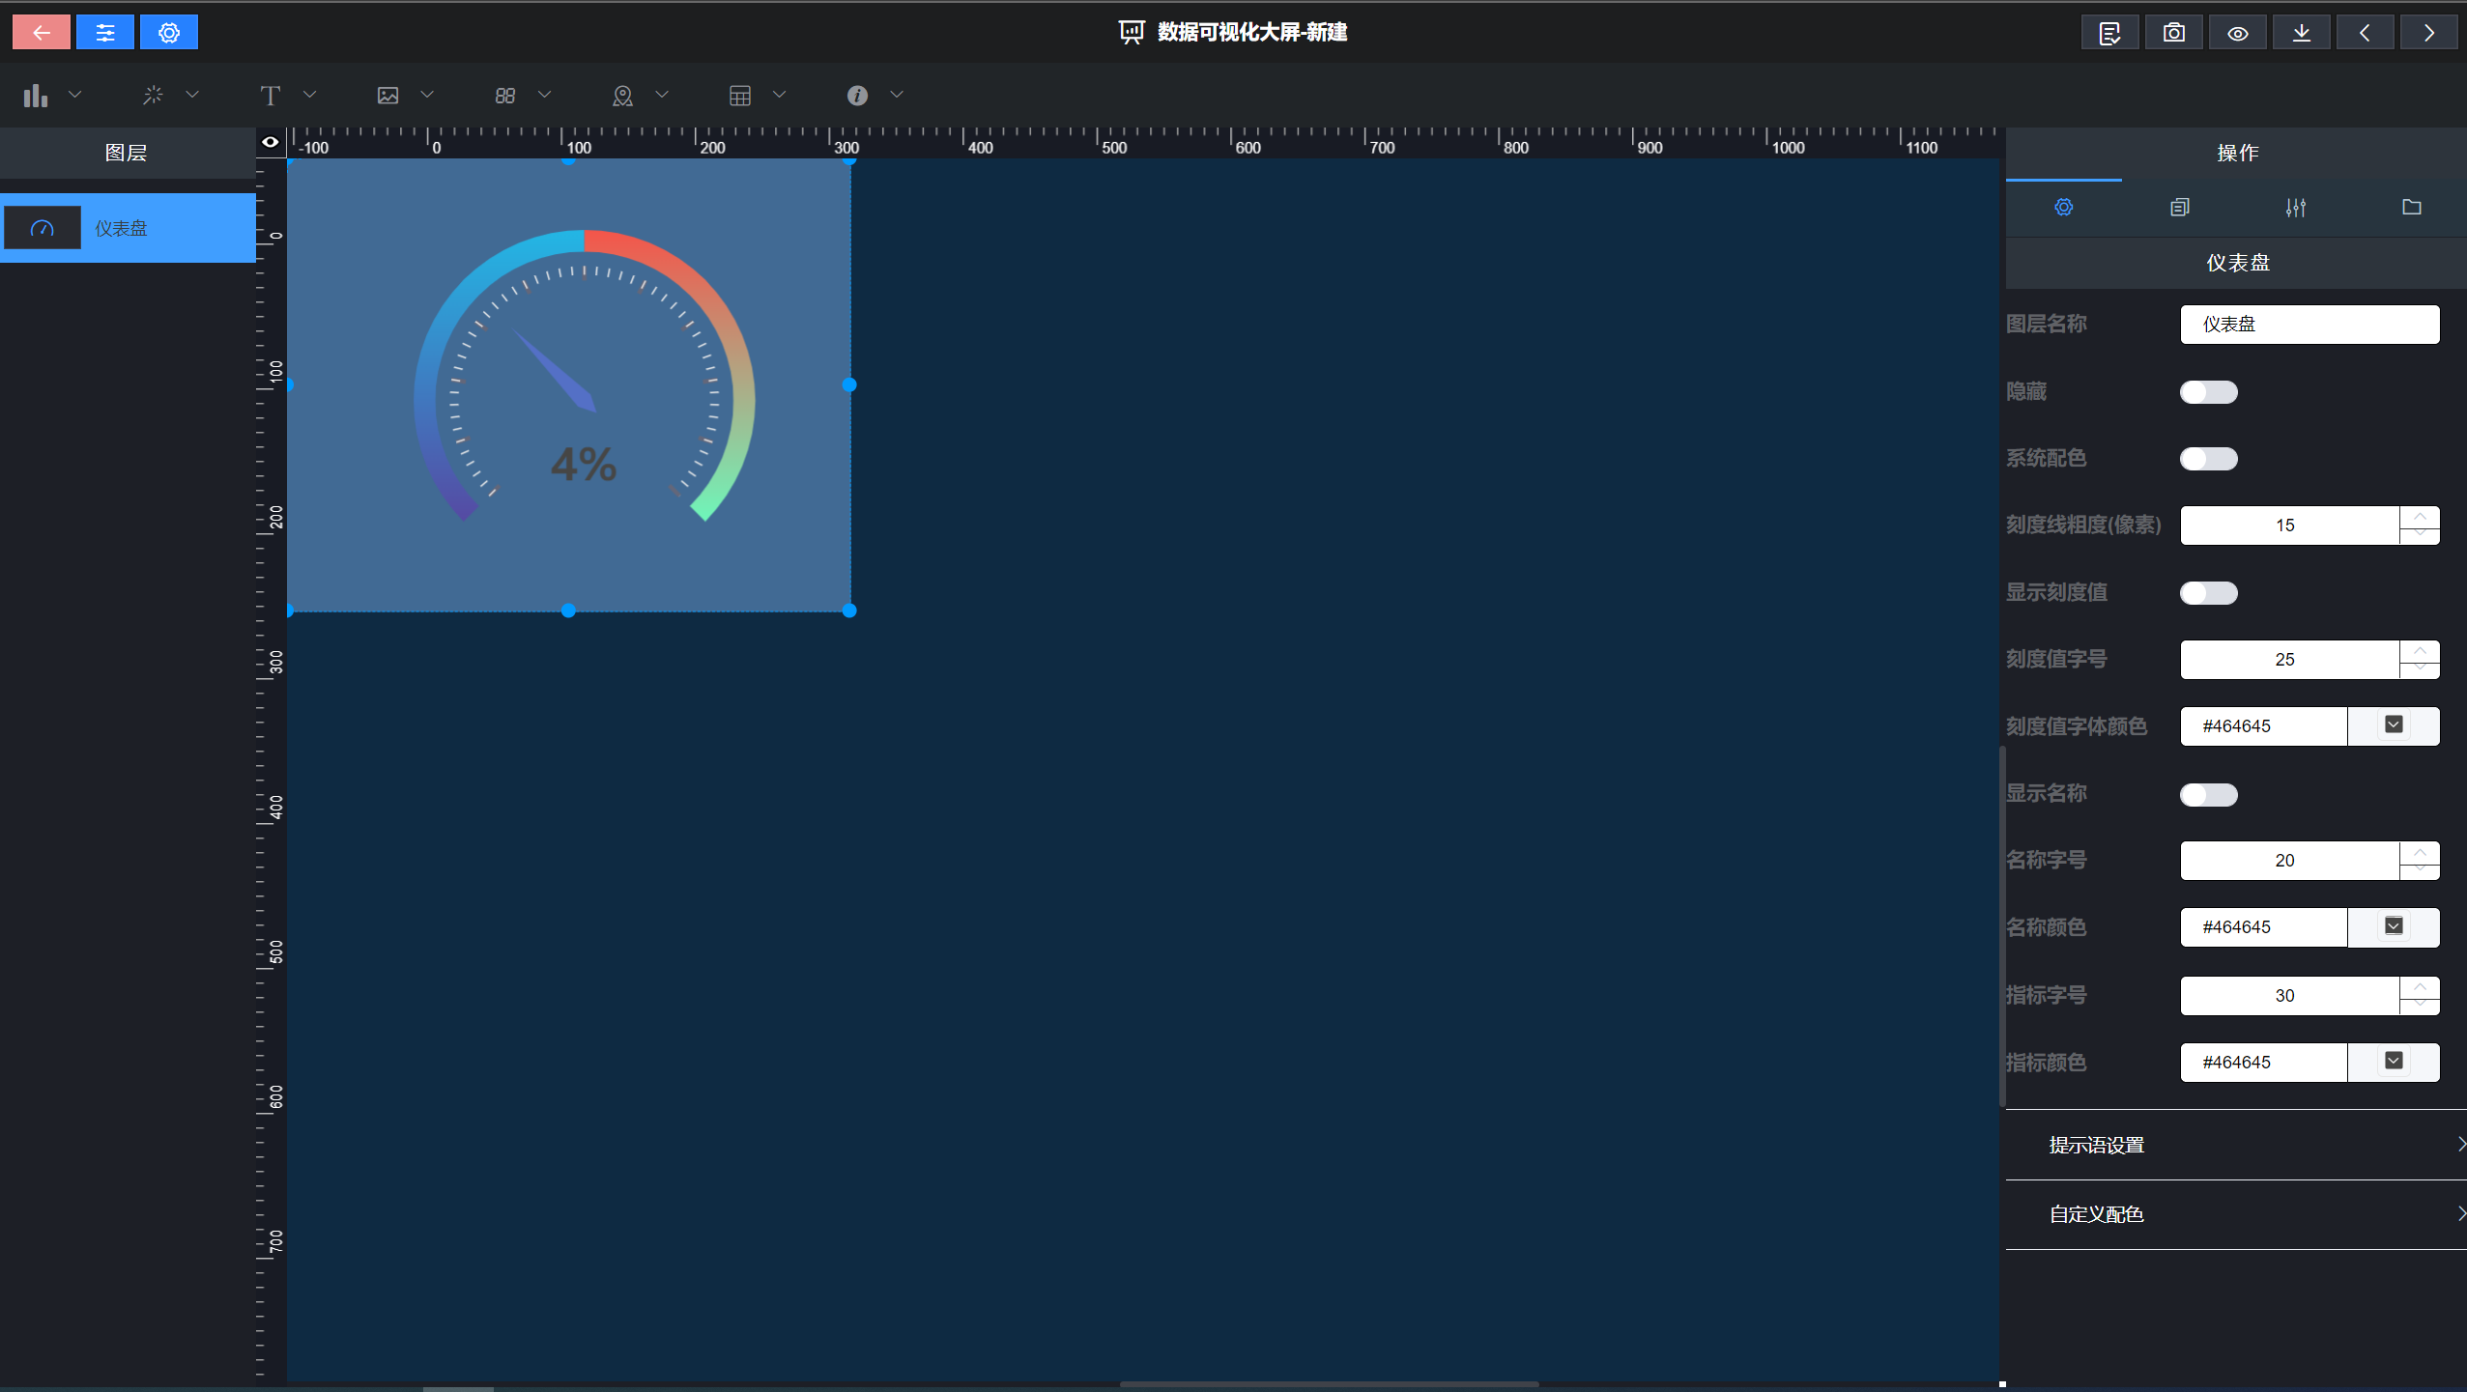Decrease the 刻度值字号 value with down arrow
This screenshot has width=2467, height=1392.
coord(2420,669)
